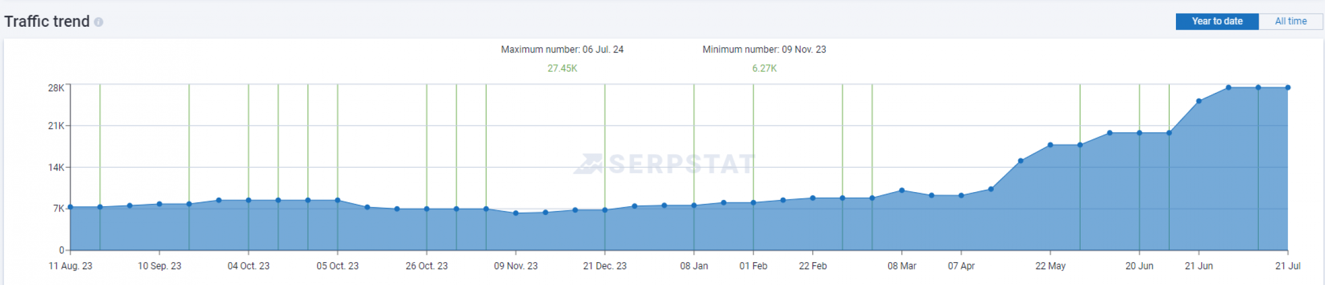Click the data point above 22 May
Screen dimensions: 1325x285
(x=1050, y=145)
